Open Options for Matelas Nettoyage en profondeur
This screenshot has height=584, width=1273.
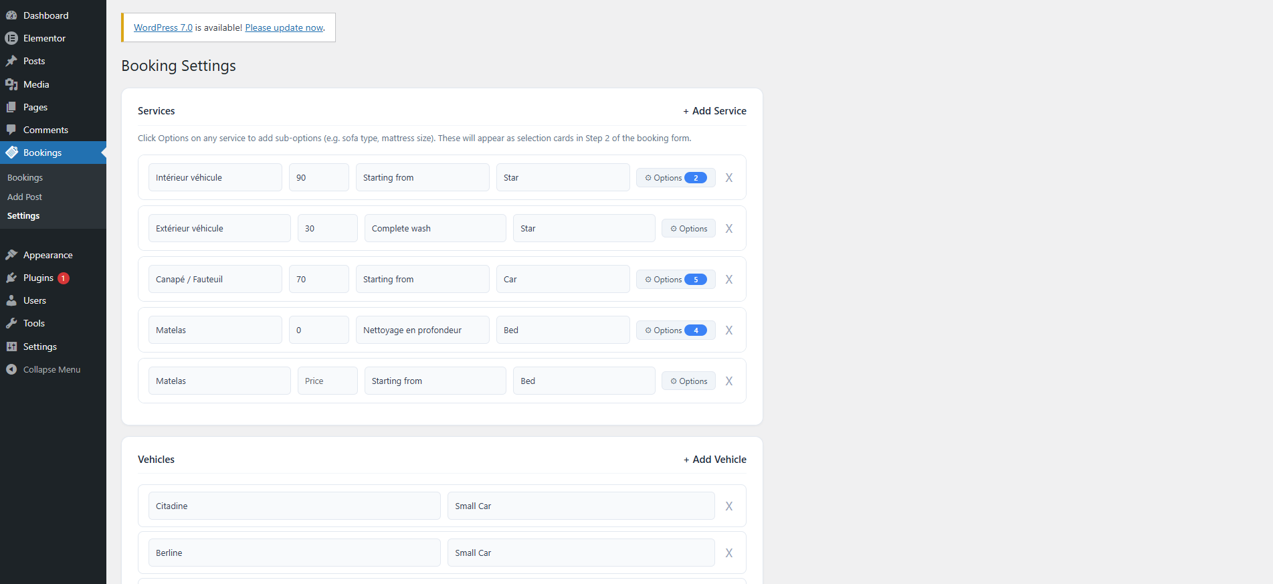pyautogui.click(x=676, y=330)
